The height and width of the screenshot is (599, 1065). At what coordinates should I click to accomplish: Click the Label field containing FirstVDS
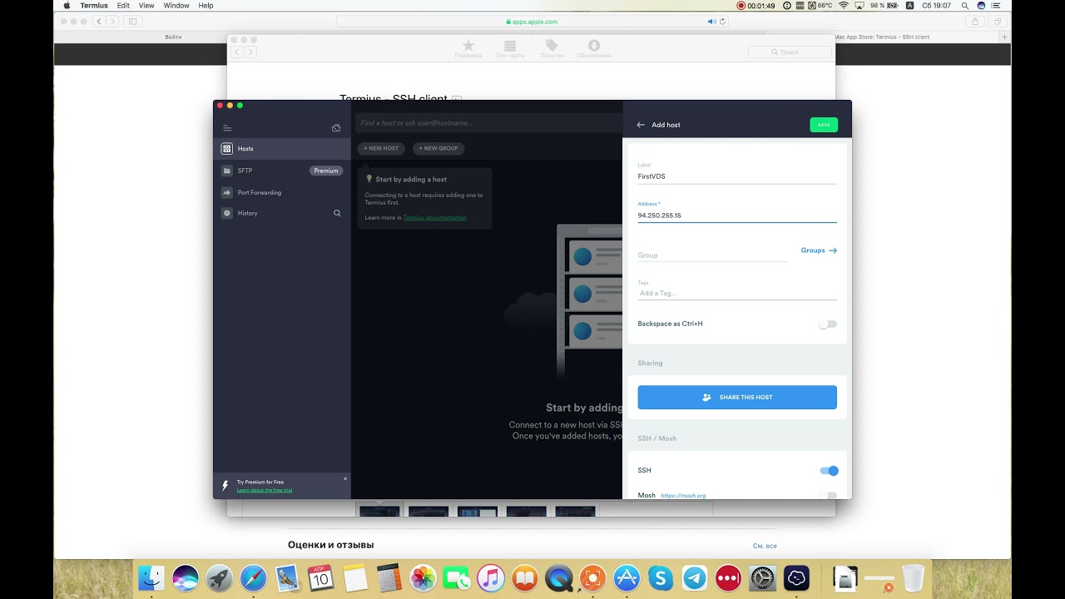tap(737, 176)
